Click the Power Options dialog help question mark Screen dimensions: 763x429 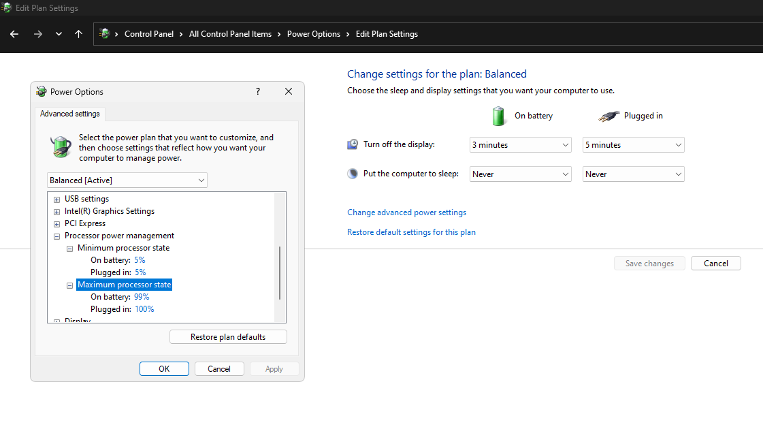coord(258,91)
